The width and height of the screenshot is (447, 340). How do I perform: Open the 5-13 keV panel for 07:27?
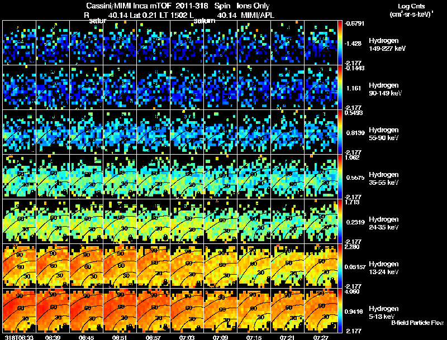[321, 311]
